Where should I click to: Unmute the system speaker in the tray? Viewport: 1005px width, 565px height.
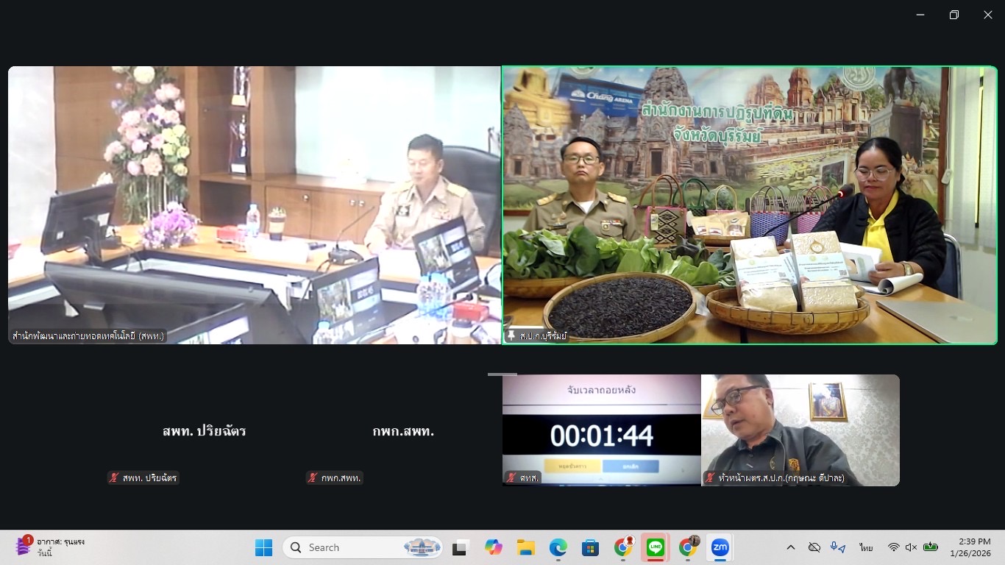point(912,547)
